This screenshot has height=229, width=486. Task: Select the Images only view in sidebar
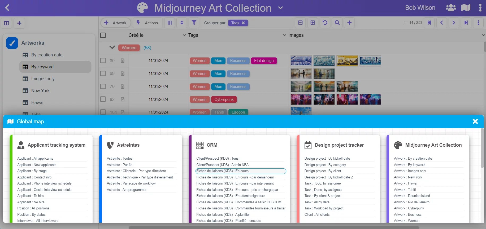(43, 79)
